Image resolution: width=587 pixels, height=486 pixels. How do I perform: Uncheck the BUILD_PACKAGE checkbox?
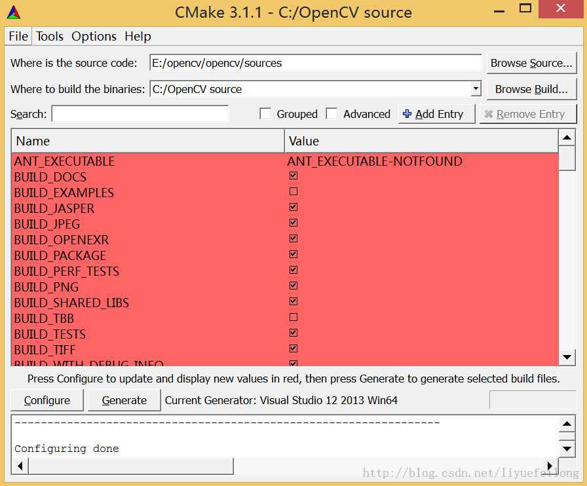coord(293,254)
